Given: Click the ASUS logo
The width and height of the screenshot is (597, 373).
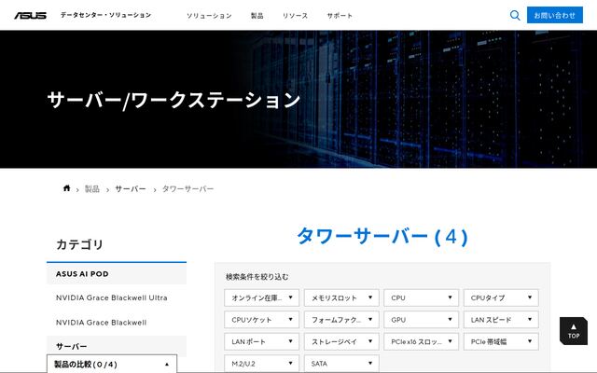Looking at the screenshot, I should click(31, 16).
